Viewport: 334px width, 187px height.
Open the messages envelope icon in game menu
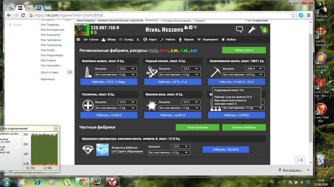pyautogui.click(x=78, y=39)
